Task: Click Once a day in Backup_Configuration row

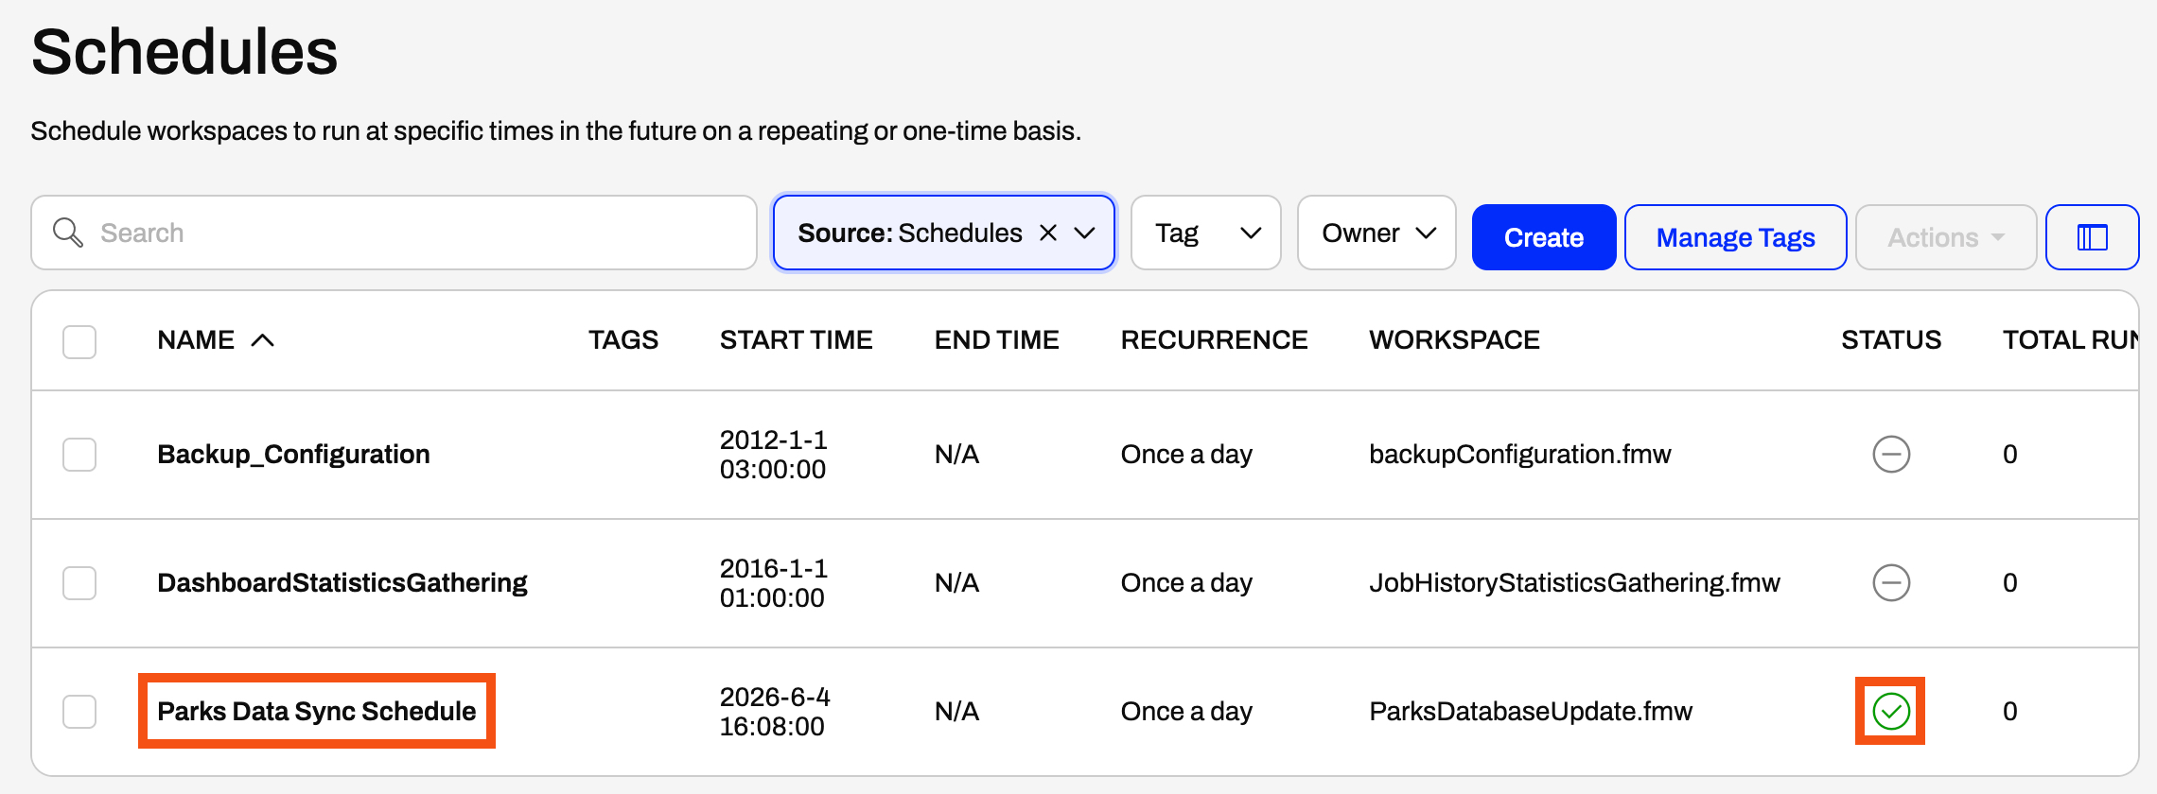Action: point(1186,455)
